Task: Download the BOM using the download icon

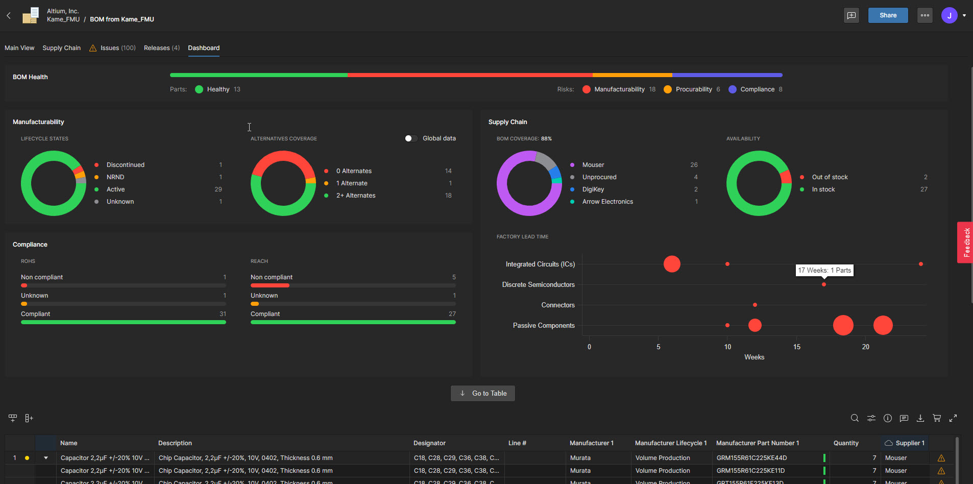Action: pos(920,418)
